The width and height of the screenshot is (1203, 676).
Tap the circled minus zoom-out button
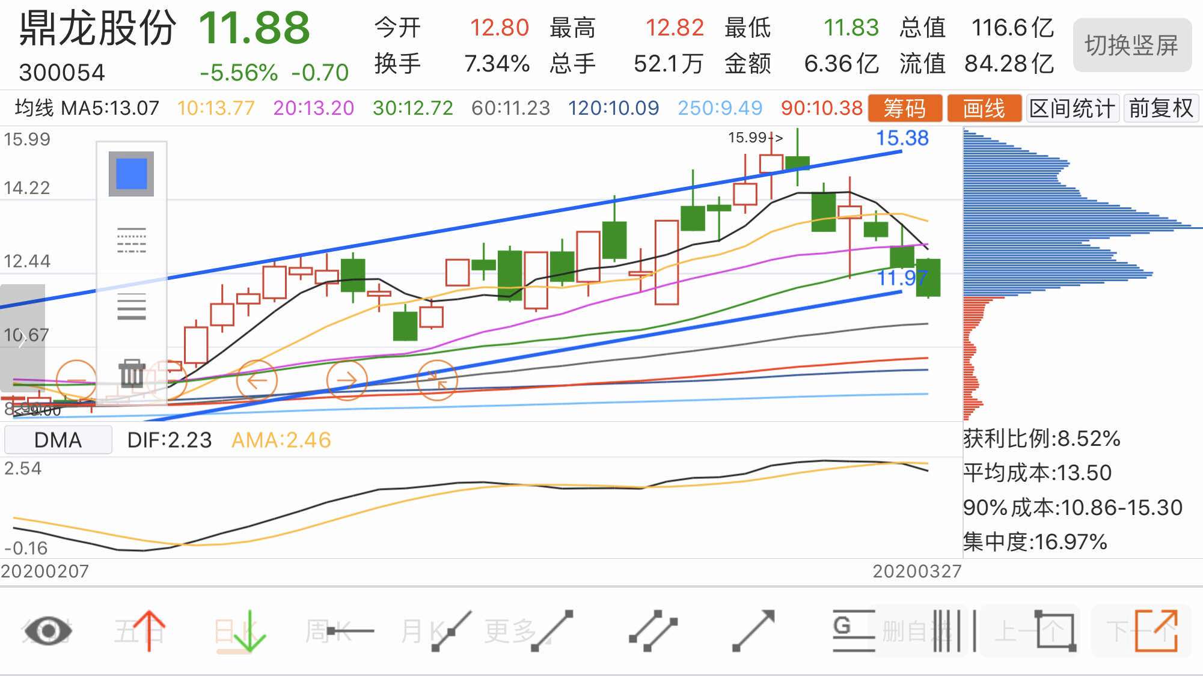[x=76, y=380]
